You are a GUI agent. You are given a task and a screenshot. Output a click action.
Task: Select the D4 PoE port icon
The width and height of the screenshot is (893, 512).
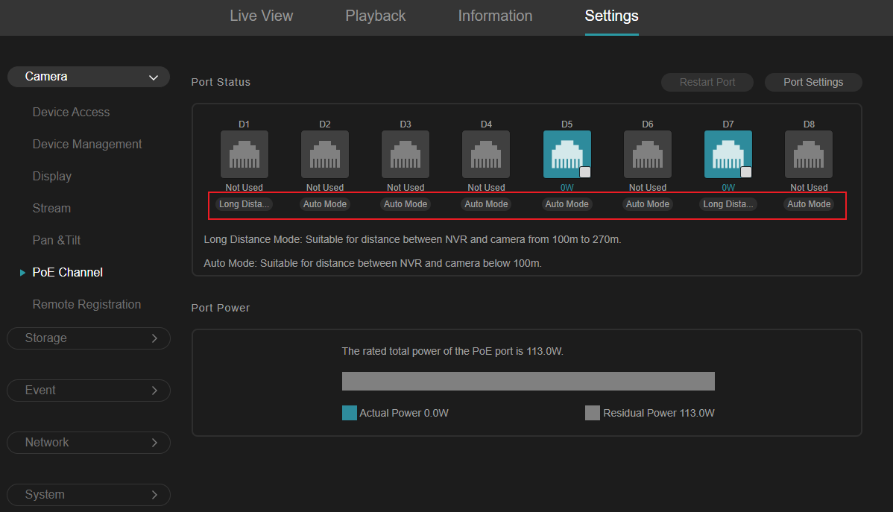click(486, 154)
